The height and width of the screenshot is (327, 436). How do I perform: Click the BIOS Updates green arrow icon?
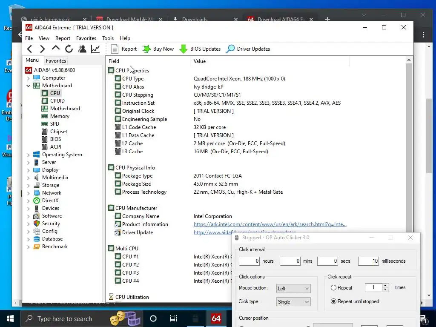(183, 49)
